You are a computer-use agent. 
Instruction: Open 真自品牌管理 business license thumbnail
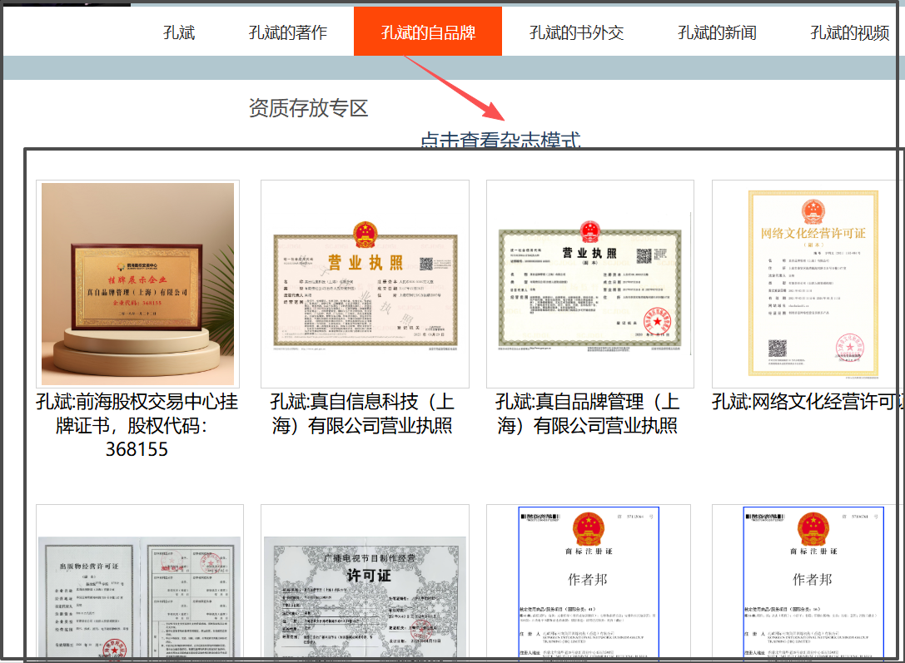(589, 284)
